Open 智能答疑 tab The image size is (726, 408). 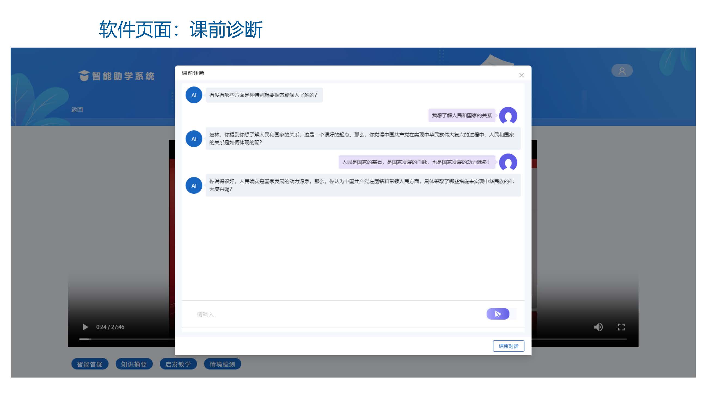pyautogui.click(x=90, y=364)
